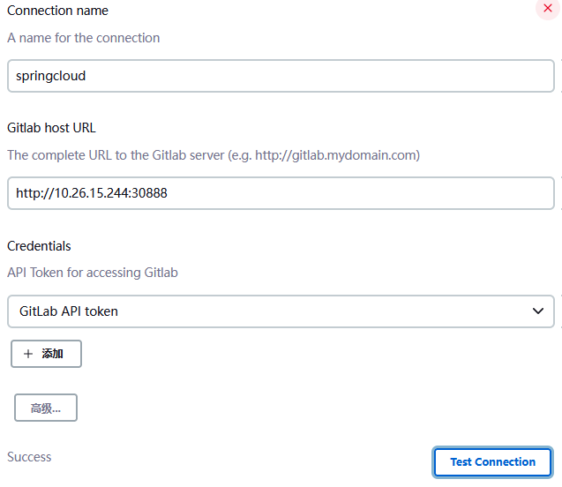562x487 pixels.
Task: Select the 'GitLab API token' selected value text
Action: tap(69, 311)
